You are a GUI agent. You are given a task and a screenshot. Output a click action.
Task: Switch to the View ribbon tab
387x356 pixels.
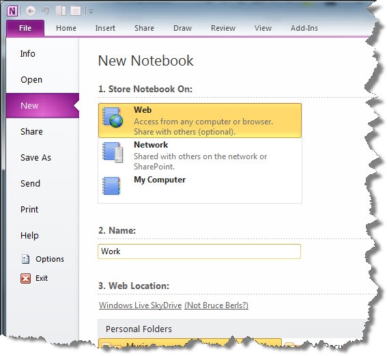(263, 28)
